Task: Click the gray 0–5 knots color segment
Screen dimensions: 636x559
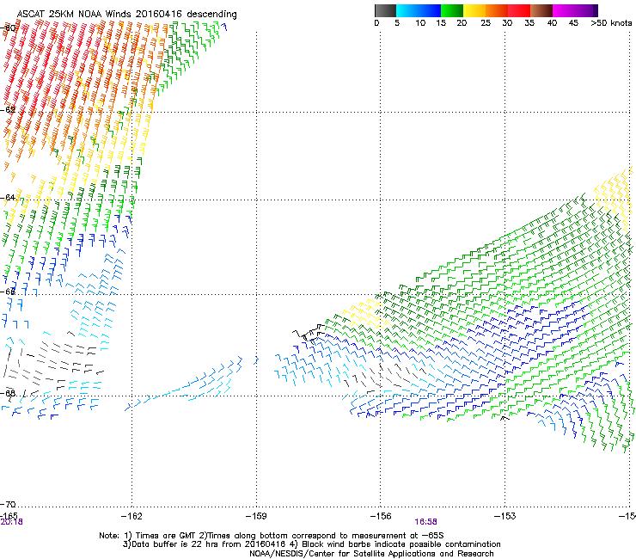Action: (x=385, y=10)
